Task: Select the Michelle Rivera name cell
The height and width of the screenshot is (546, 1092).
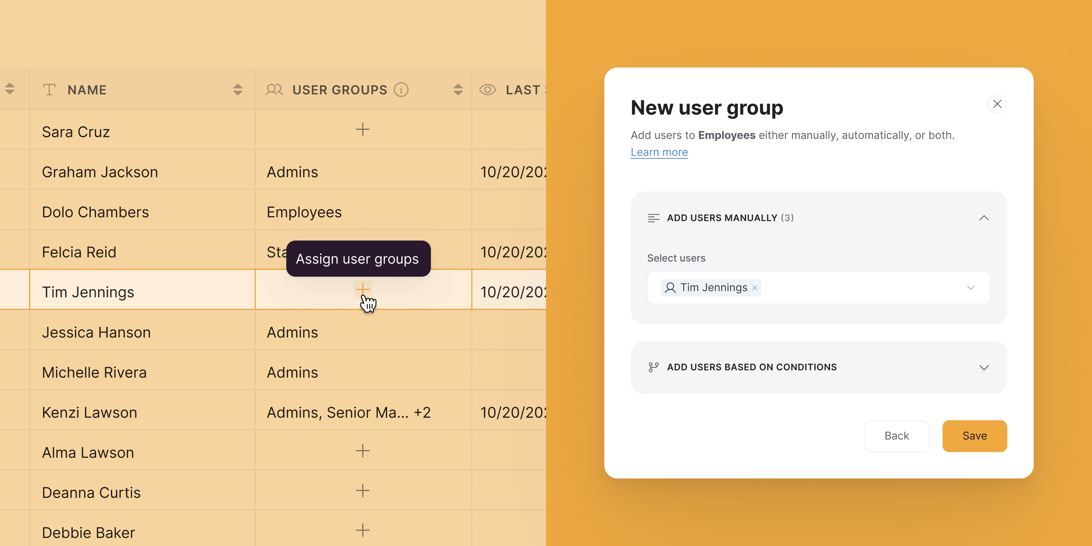Action: [142, 370]
